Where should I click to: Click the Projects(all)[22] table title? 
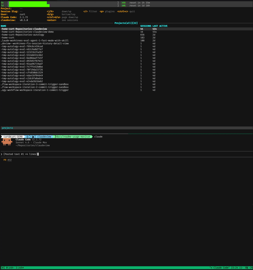click(126, 23)
